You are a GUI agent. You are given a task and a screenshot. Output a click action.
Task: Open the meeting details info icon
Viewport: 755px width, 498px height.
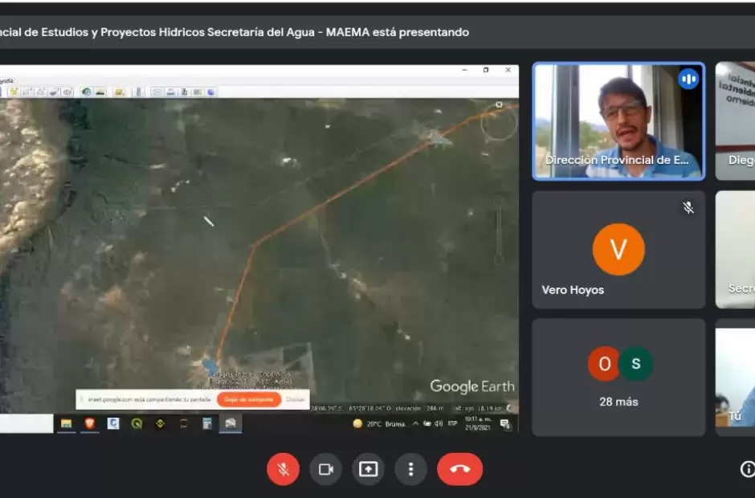click(747, 469)
